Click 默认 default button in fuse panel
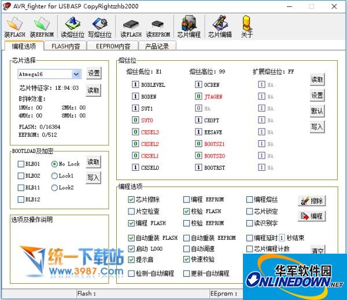The image size is (347, 300). click(317, 111)
